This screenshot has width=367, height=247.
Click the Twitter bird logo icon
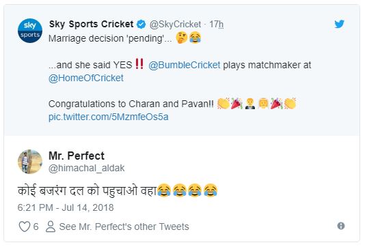(x=339, y=24)
